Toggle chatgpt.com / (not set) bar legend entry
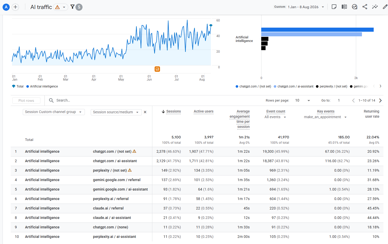Viewport: 388px width, 244px height. pos(253,86)
